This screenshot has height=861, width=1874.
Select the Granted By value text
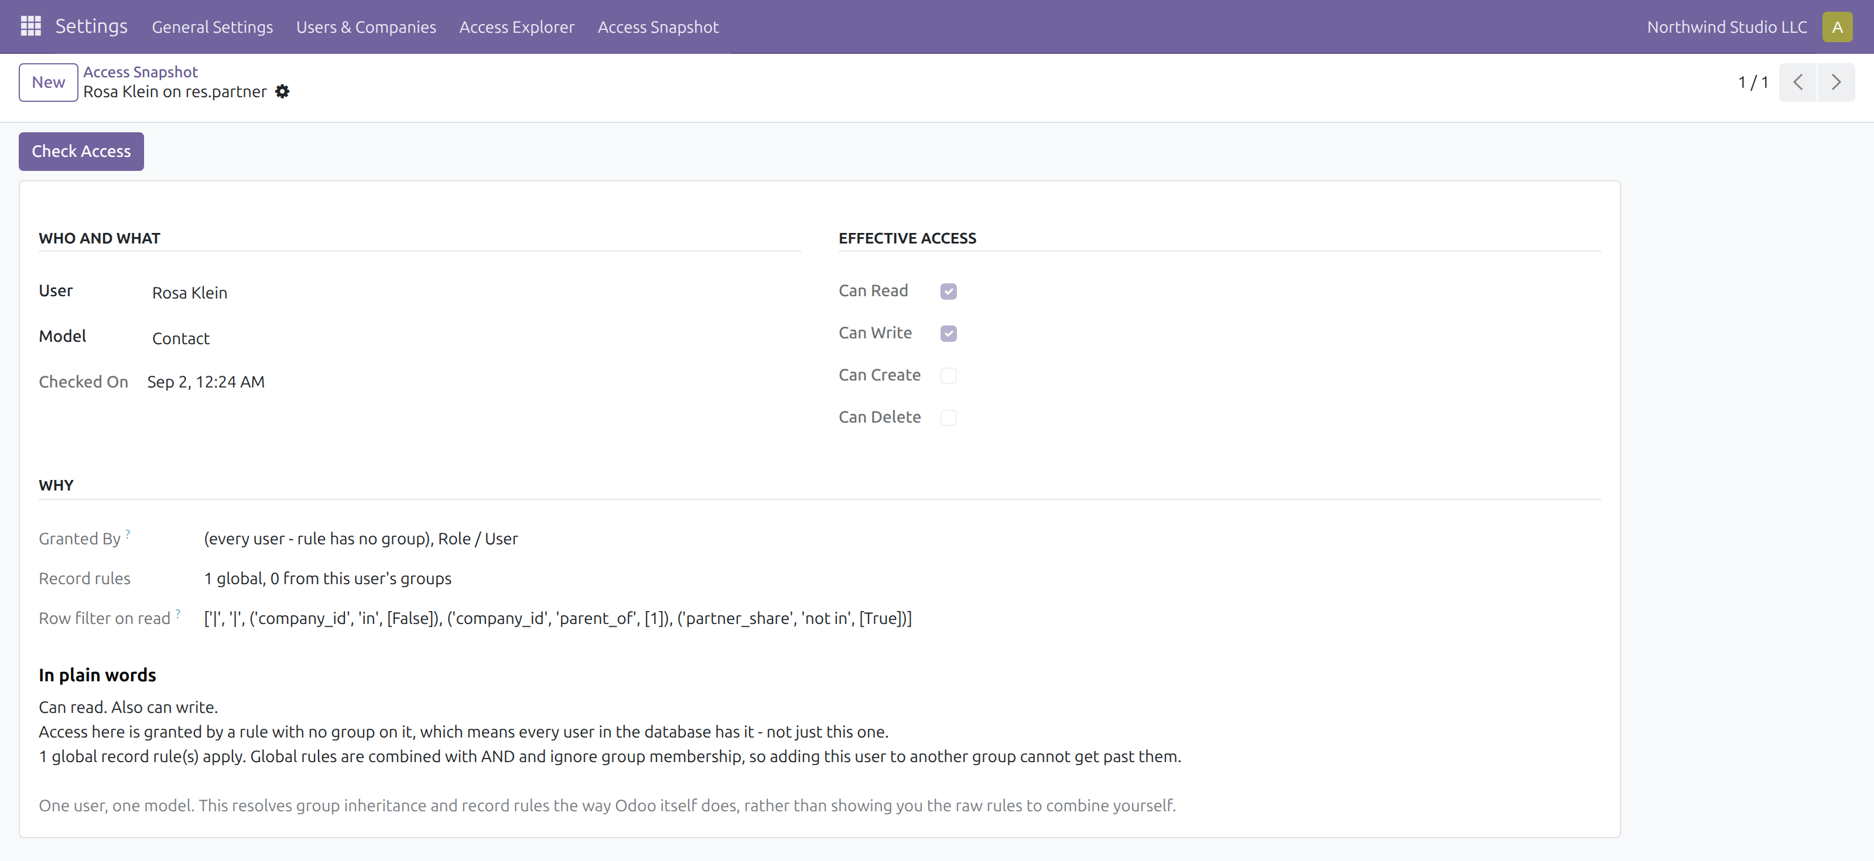(x=361, y=539)
